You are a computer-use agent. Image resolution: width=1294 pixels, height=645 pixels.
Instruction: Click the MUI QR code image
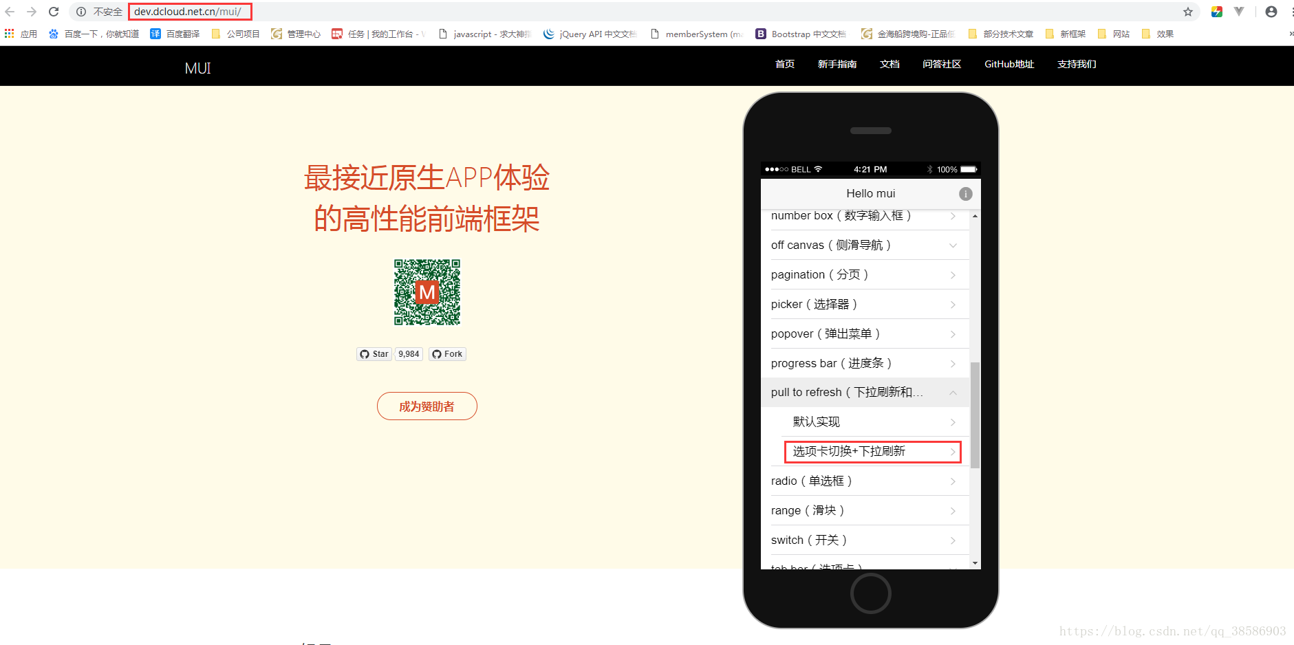pos(427,292)
